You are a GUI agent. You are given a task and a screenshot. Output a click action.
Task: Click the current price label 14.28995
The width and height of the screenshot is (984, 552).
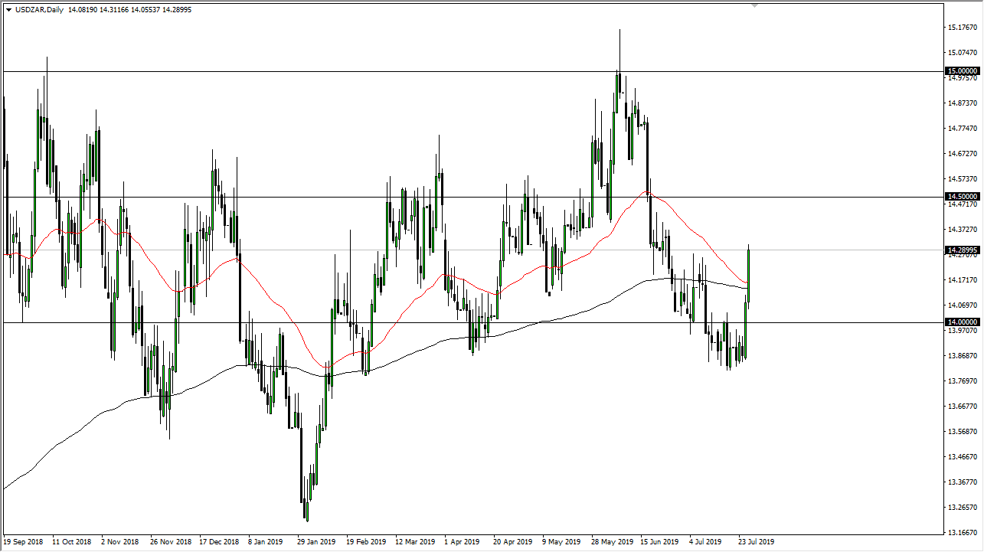click(963, 250)
